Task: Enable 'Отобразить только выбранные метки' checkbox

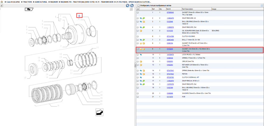Action: click(138, 6)
